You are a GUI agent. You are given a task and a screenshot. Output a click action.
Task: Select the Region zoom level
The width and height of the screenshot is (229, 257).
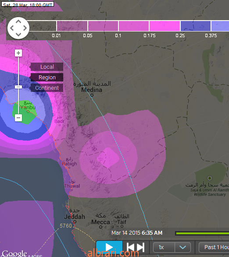[47, 77]
